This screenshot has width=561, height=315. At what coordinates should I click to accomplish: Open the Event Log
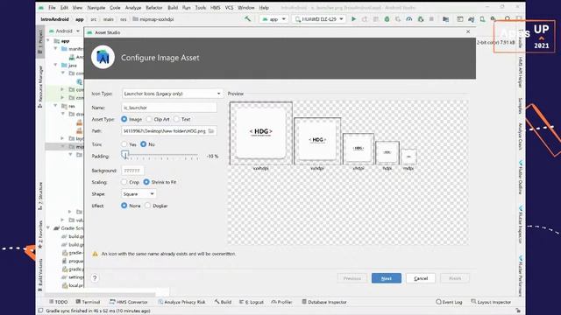click(449, 302)
